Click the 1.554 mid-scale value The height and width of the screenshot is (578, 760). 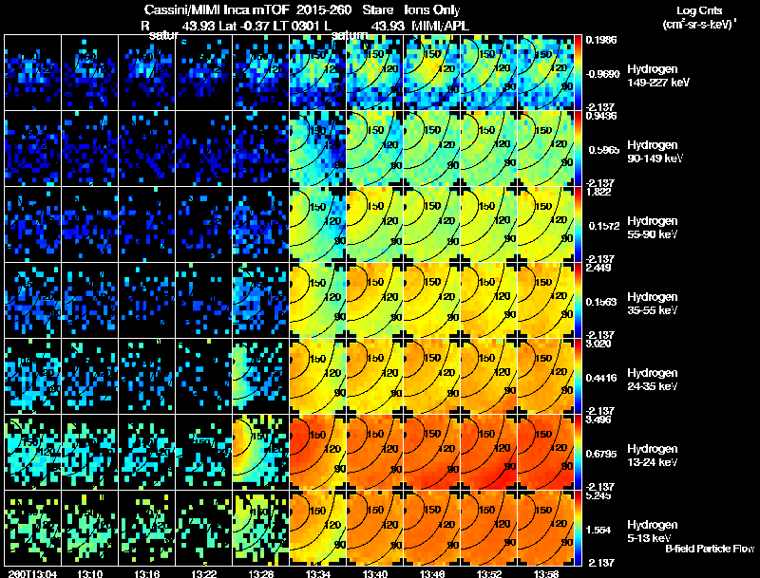point(598,531)
